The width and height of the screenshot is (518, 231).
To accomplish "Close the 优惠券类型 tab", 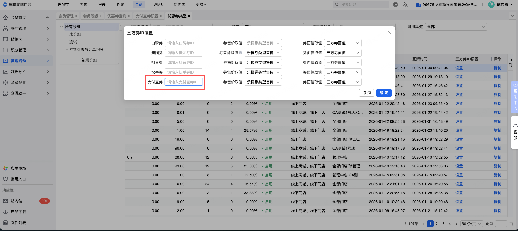I will [189, 16].
